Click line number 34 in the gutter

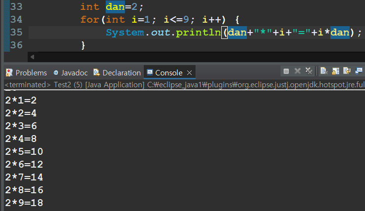16,19
